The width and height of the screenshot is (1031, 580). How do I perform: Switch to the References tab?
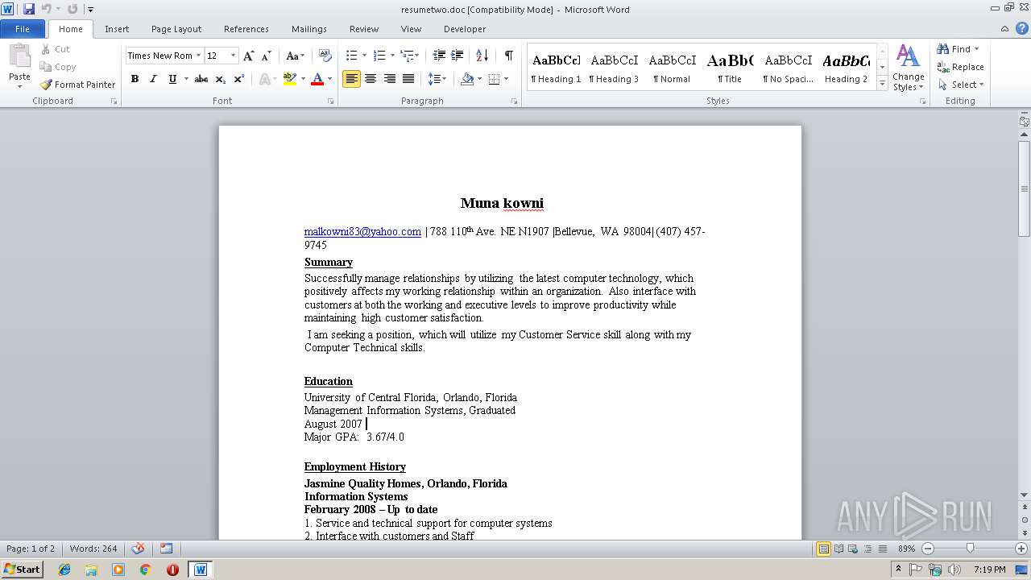click(x=246, y=29)
